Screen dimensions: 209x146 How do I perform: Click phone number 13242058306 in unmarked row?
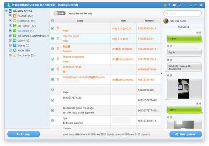click(146, 90)
